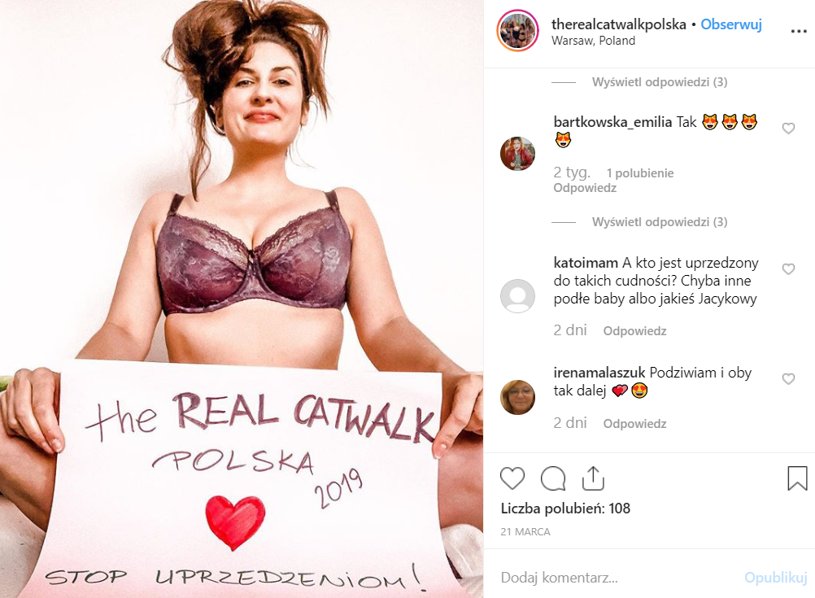Open the Warsaw, Poland location link
The image size is (815, 598).
(x=593, y=41)
